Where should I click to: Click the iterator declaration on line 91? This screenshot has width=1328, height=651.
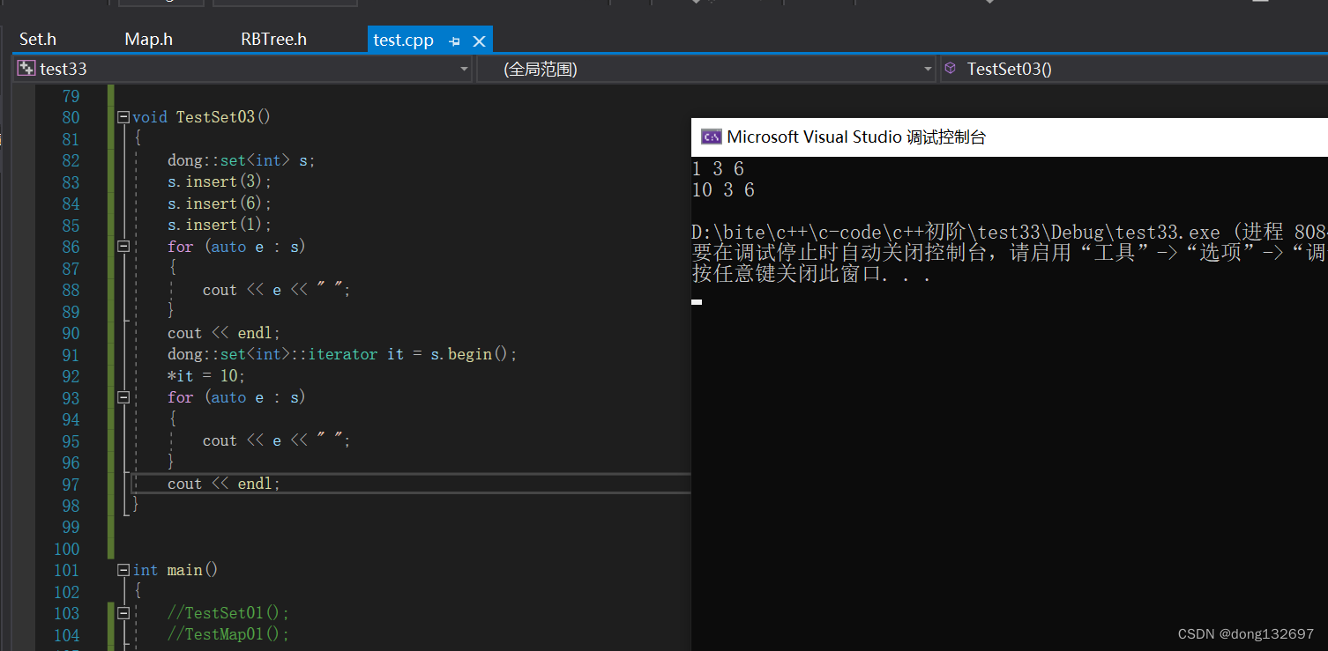click(x=342, y=354)
